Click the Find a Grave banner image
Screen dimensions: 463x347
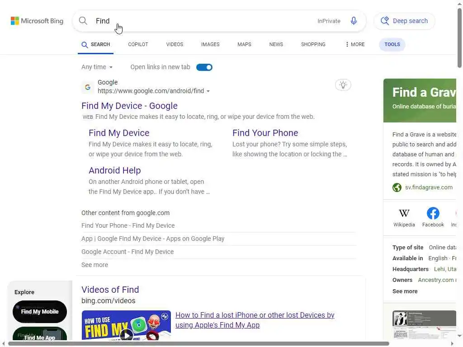tap(420, 100)
